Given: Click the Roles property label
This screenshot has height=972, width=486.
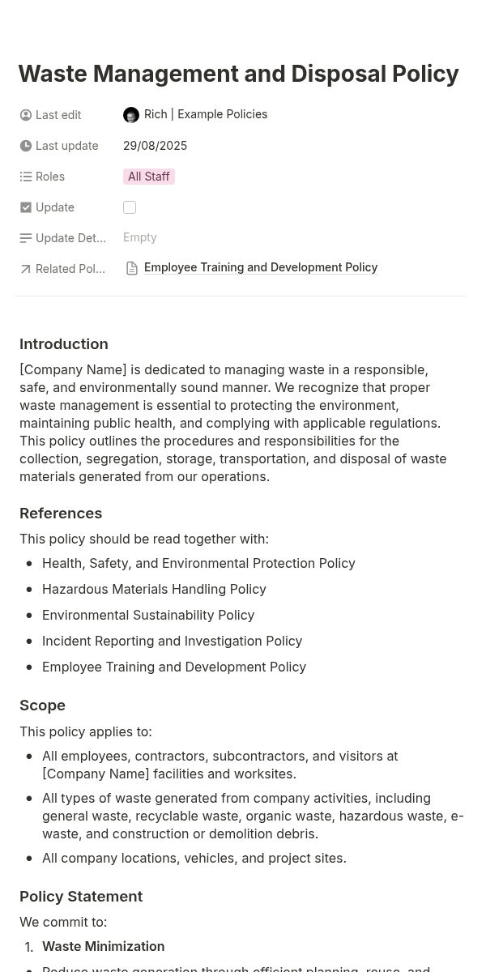Looking at the screenshot, I should pos(50,177).
